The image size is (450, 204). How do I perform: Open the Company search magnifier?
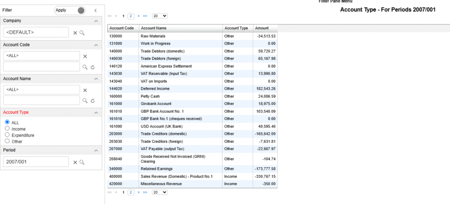(x=82, y=33)
